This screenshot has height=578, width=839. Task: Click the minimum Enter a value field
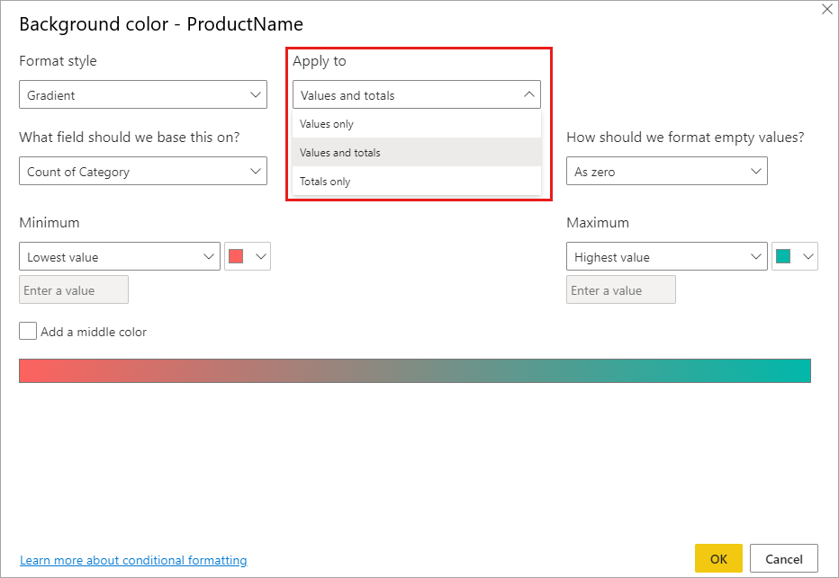point(74,289)
